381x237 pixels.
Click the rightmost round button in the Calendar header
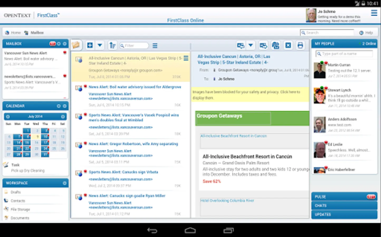[65, 106]
